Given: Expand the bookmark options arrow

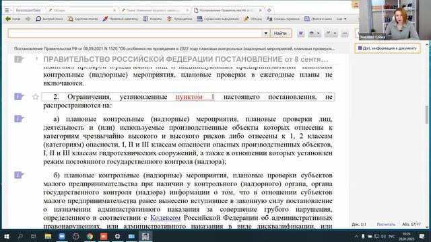Looking at the screenshot, I should point(335,33).
